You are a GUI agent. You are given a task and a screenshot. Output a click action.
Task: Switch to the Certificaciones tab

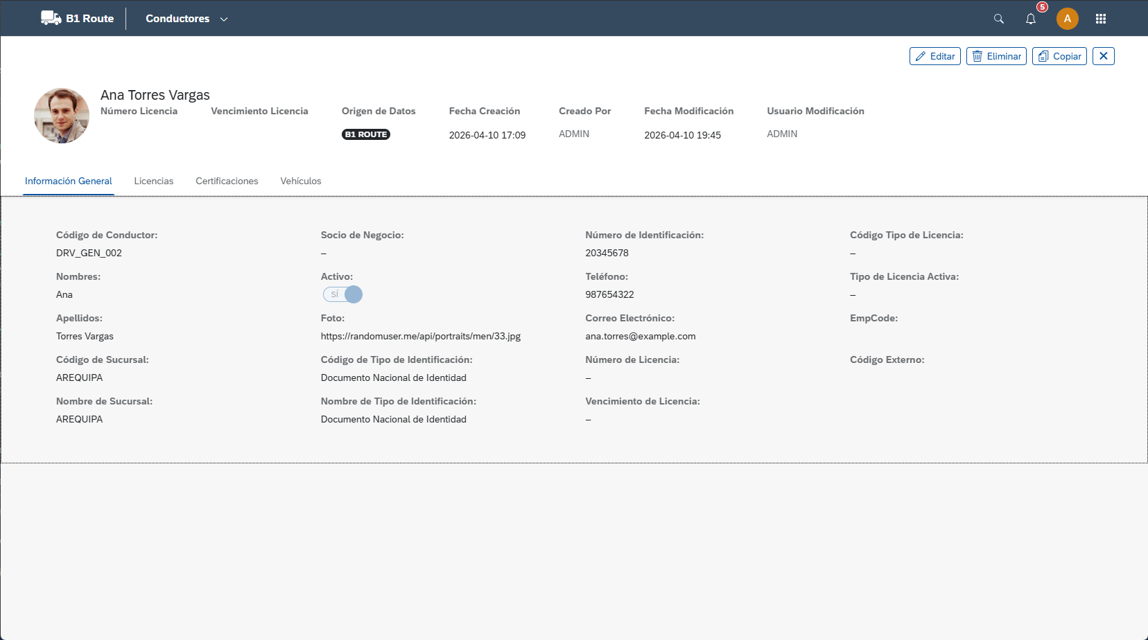point(227,181)
